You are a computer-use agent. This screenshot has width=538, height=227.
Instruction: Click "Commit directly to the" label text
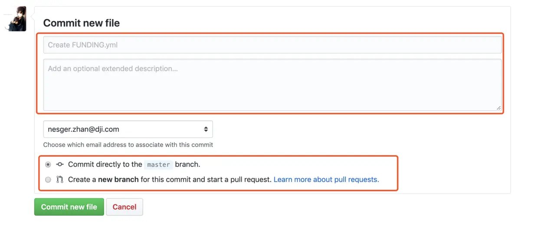tap(105, 164)
